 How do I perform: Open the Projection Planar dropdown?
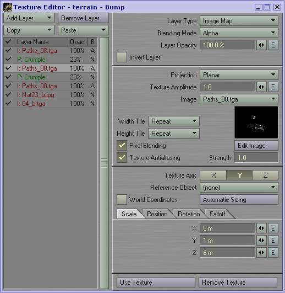click(239, 75)
